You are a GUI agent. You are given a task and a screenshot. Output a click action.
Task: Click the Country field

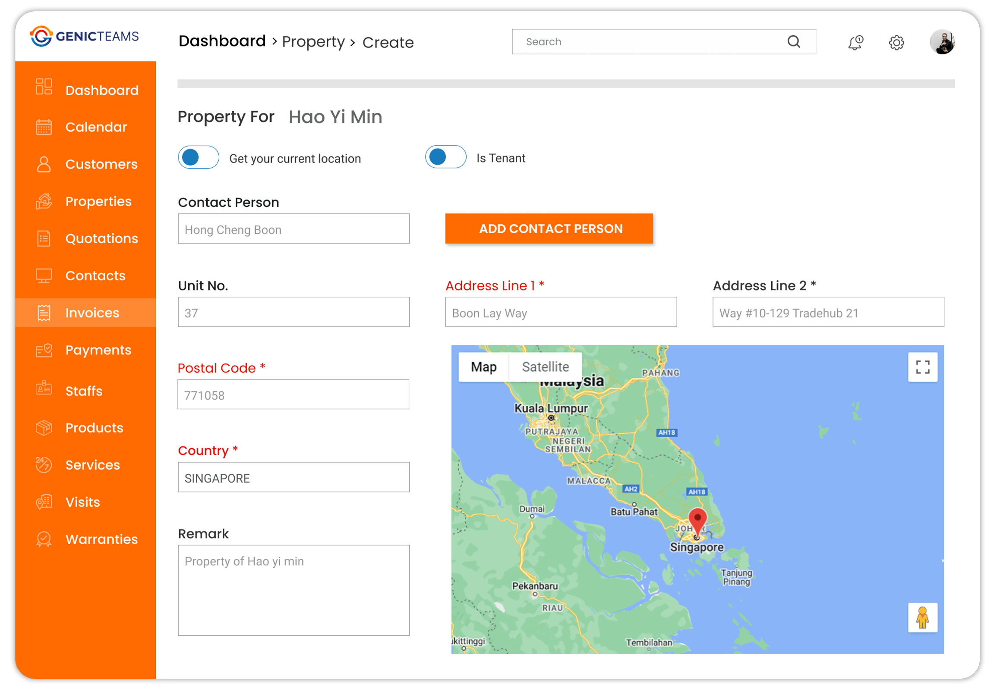(x=294, y=478)
